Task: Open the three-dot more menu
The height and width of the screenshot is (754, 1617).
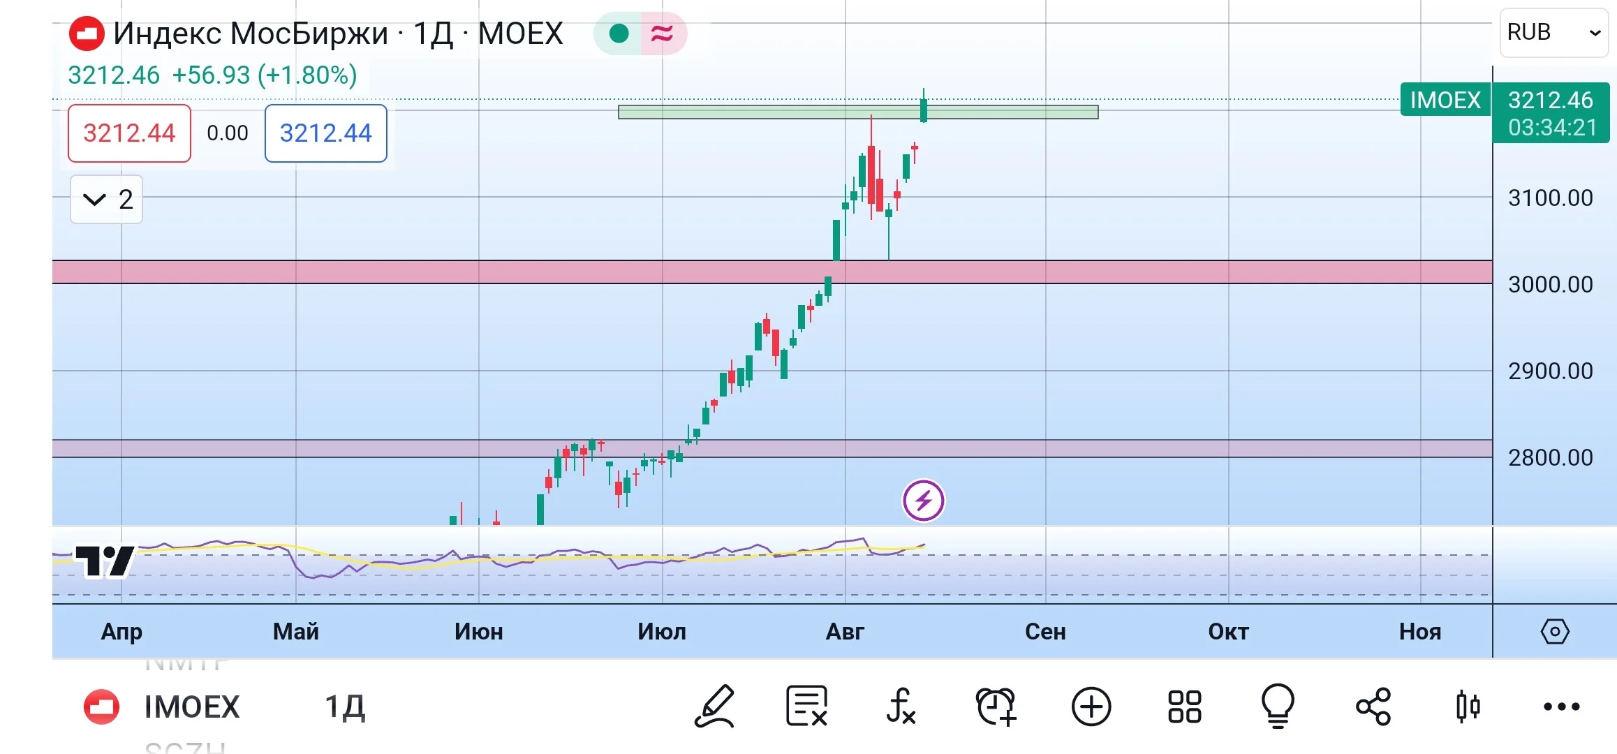Action: tap(1562, 707)
